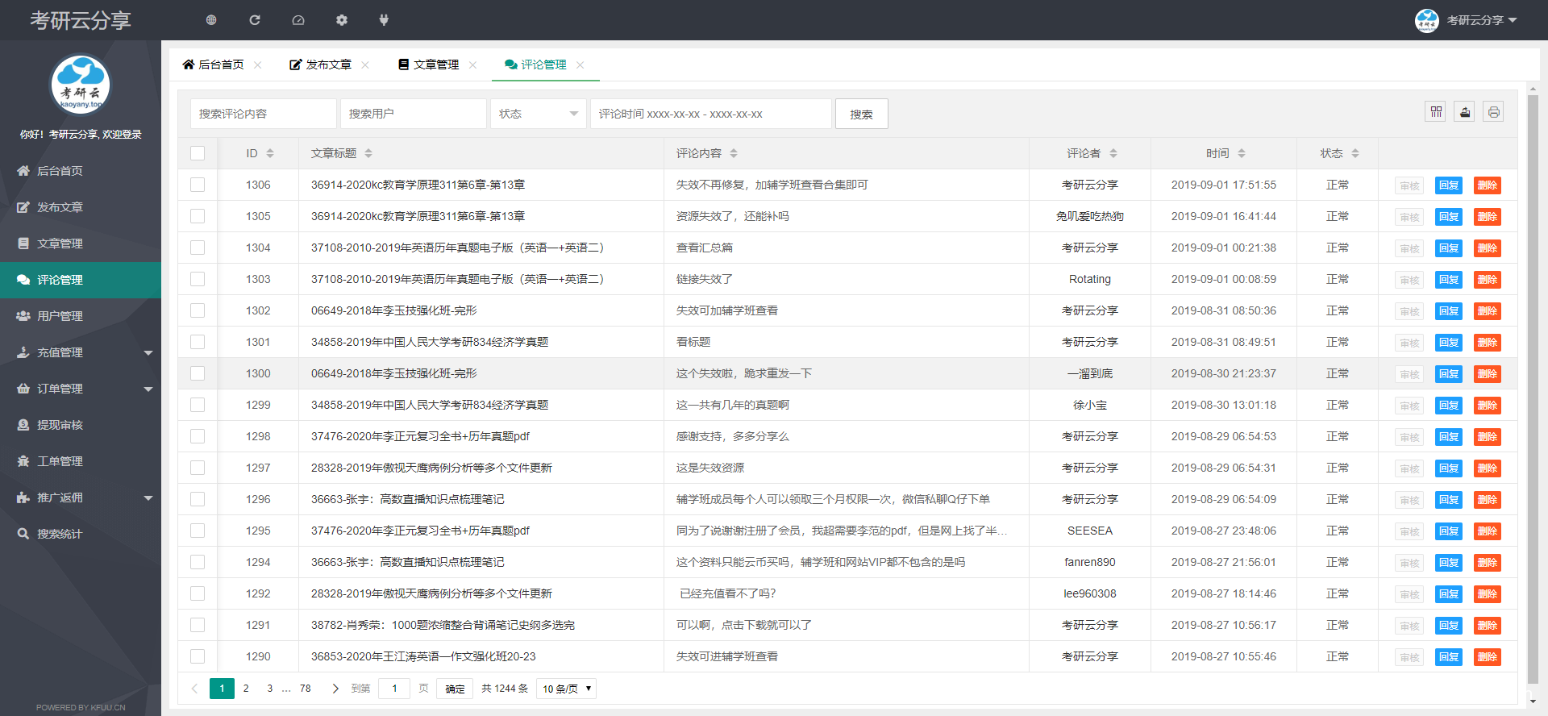
Task: Open the column filter grid icon
Action: click(1436, 112)
